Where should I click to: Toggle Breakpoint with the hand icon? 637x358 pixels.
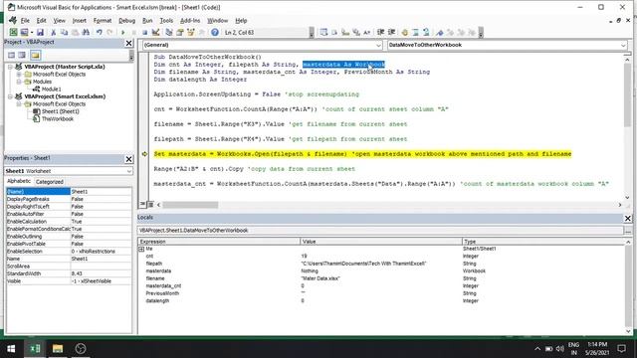405,32
